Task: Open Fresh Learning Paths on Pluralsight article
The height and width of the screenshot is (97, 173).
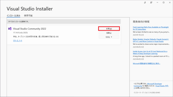Action: pos(151,28)
